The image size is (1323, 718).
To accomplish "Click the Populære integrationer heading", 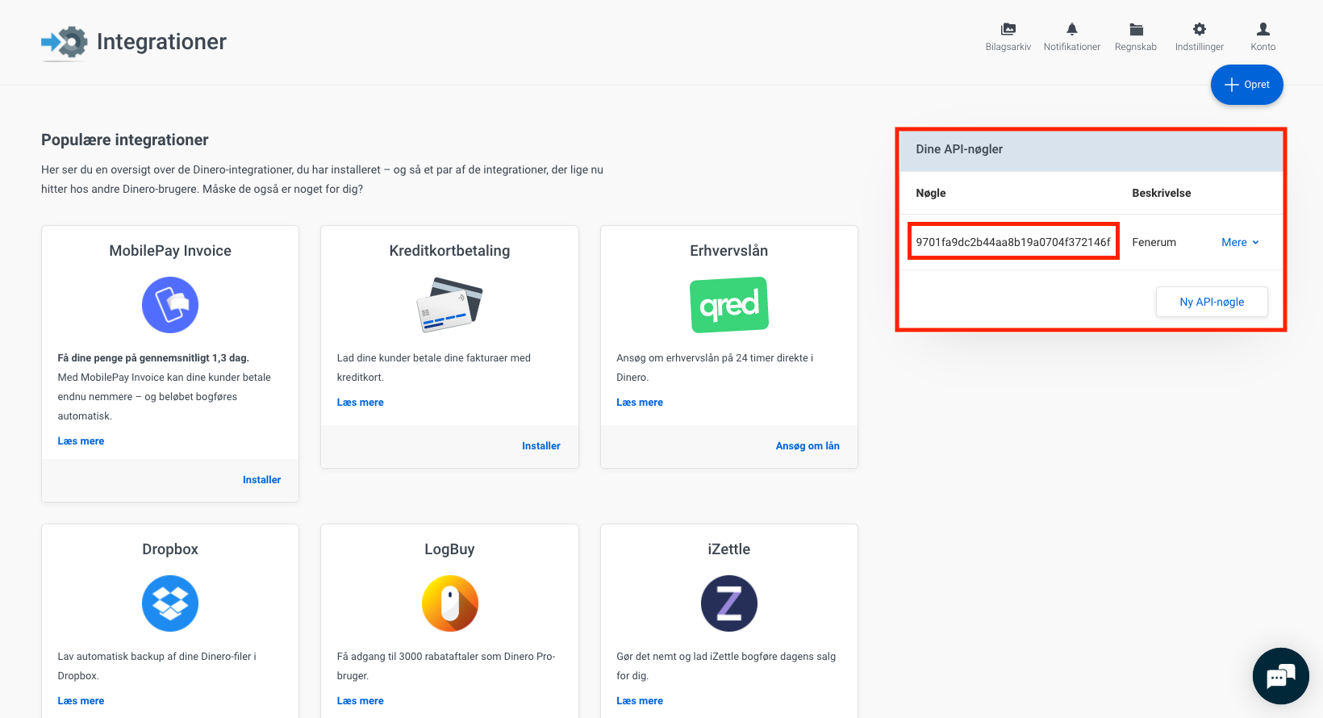I will tap(125, 140).
